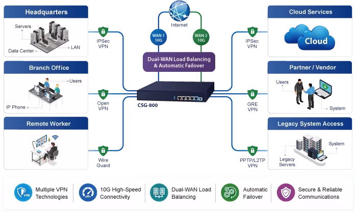Click the 'Secure & Reliable Communications' text

point(320,193)
